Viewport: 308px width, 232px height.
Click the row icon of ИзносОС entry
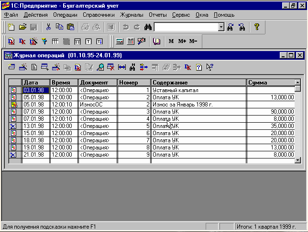click(x=14, y=105)
